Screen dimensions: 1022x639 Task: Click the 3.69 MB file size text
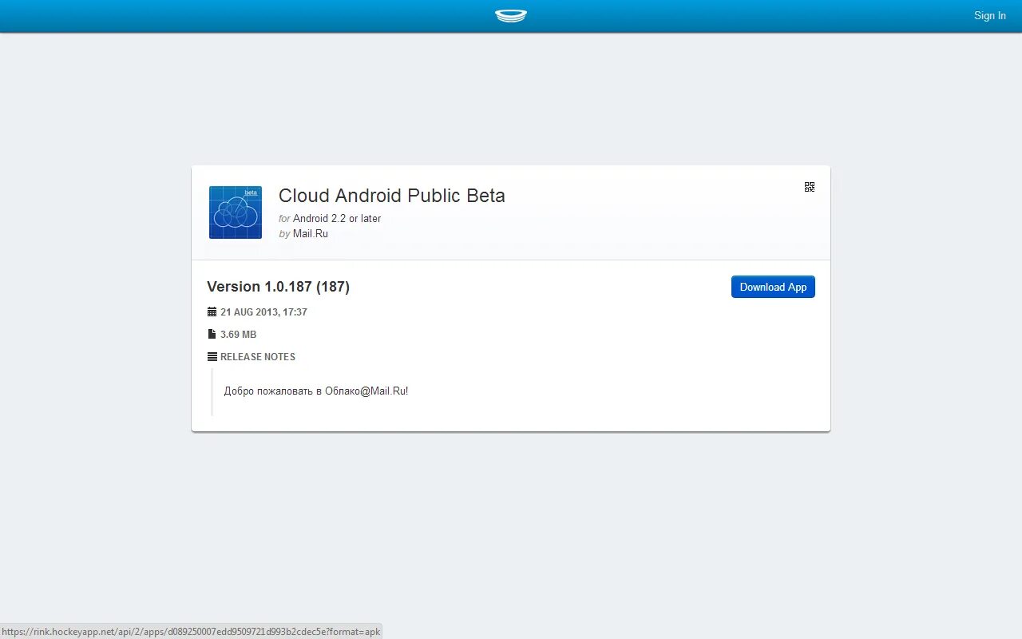point(239,335)
